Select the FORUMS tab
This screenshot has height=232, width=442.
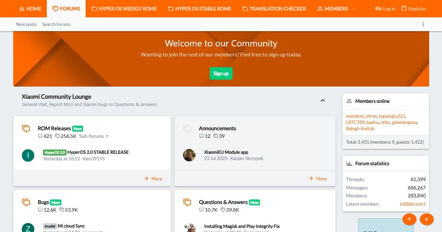[x=66, y=9]
